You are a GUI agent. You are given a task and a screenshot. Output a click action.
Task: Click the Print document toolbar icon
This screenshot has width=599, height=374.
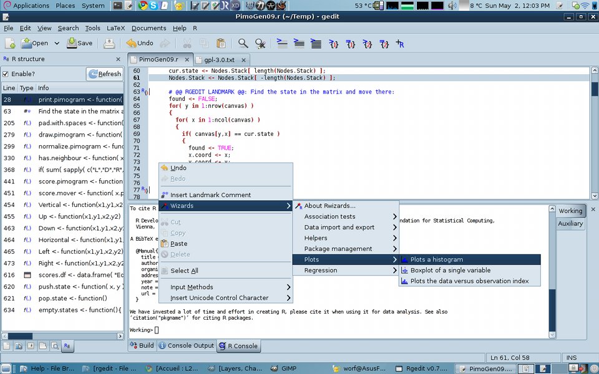click(109, 43)
